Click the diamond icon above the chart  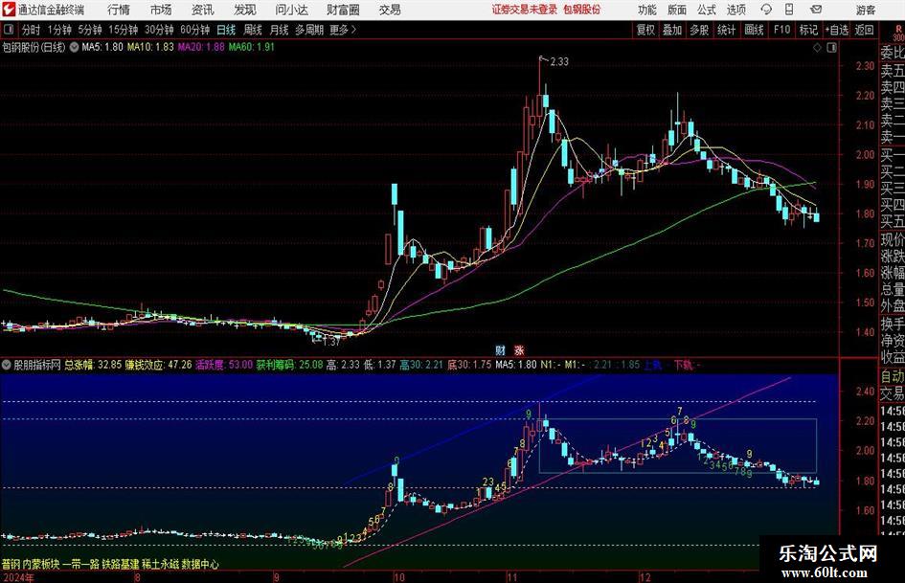(817, 47)
